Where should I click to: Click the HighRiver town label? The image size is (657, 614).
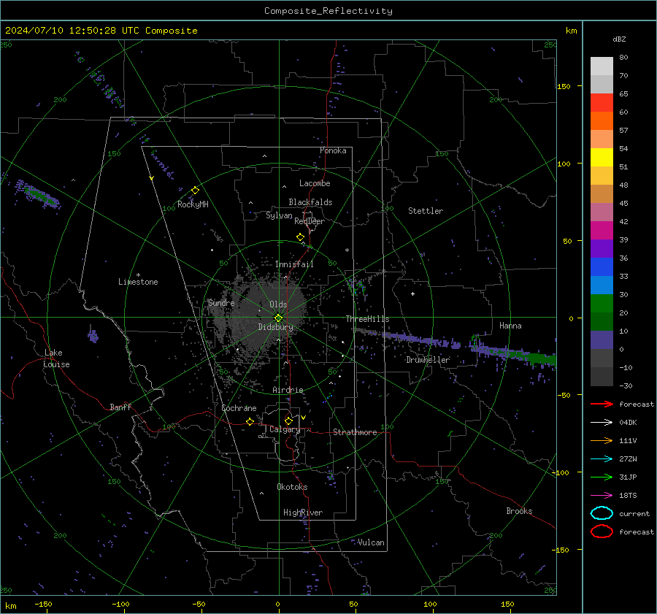click(303, 513)
